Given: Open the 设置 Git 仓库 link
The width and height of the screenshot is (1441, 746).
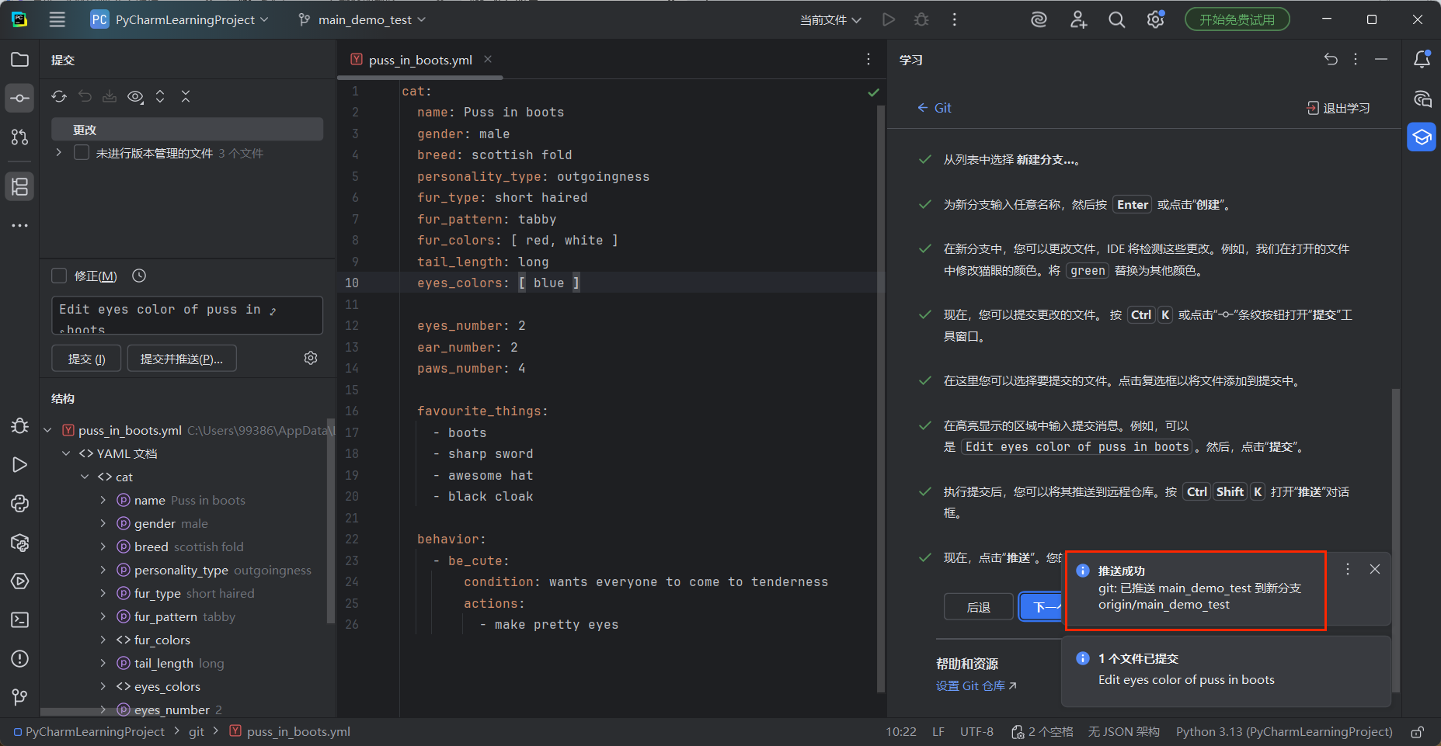Looking at the screenshot, I should (976, 685).
